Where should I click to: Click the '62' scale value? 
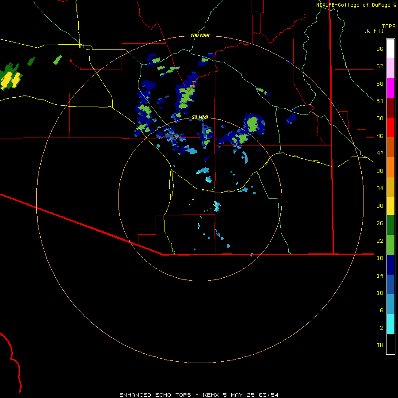click(x=380, y=66)
